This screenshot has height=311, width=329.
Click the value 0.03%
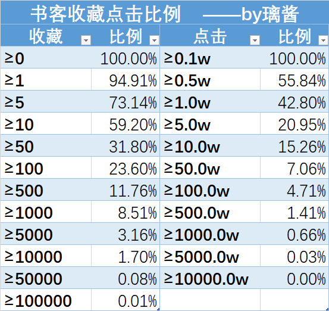click(x=306, y=257)
